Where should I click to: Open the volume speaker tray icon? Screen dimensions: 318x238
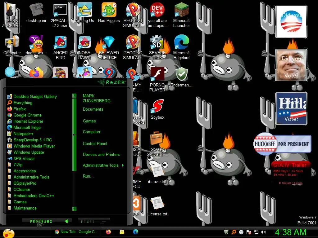263,232
